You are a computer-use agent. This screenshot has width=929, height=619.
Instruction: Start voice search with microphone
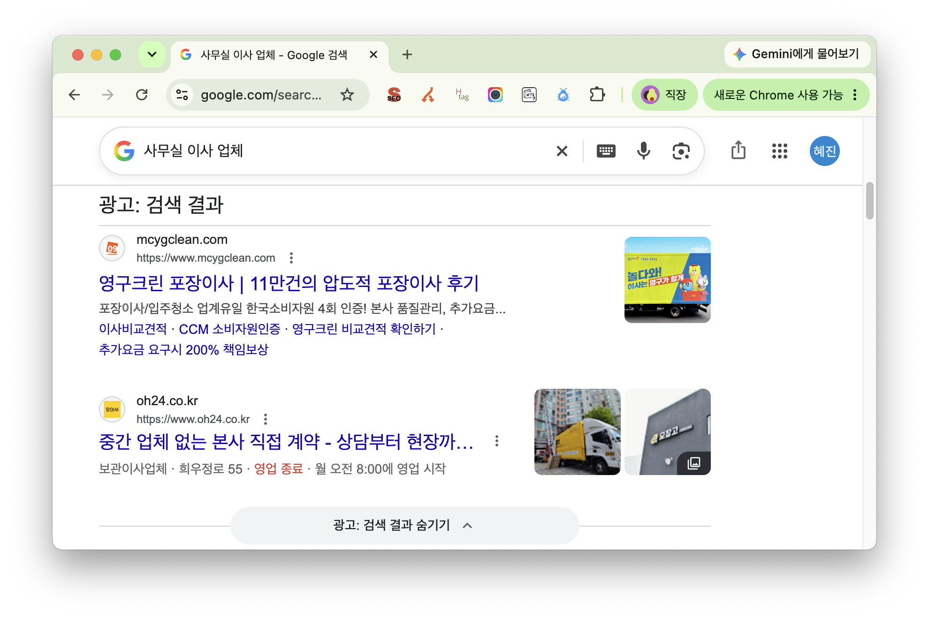pyautogui.click(x=644, y=151)
